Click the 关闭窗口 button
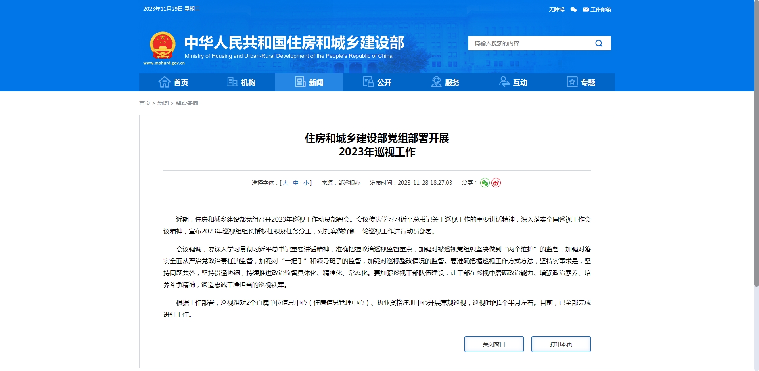Screen dimensions: 759x371 click(x=494, y=344)
